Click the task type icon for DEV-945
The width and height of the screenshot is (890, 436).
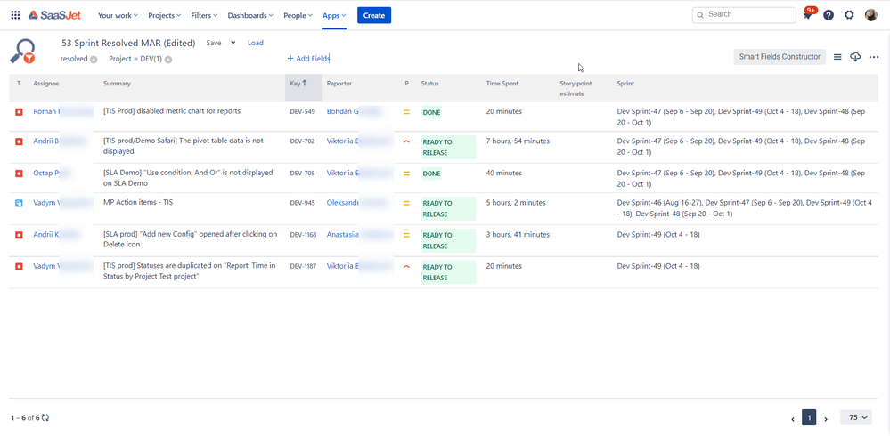19,203
